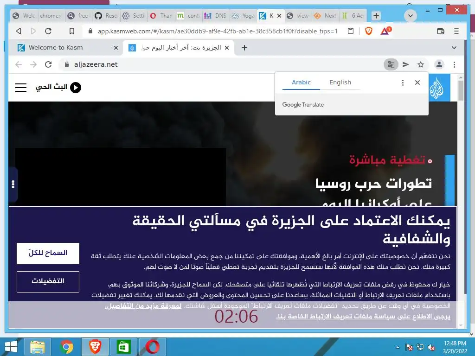Open Brave's main hamburger menu
This screenshot has width=475, height=356.
point(456,31)
